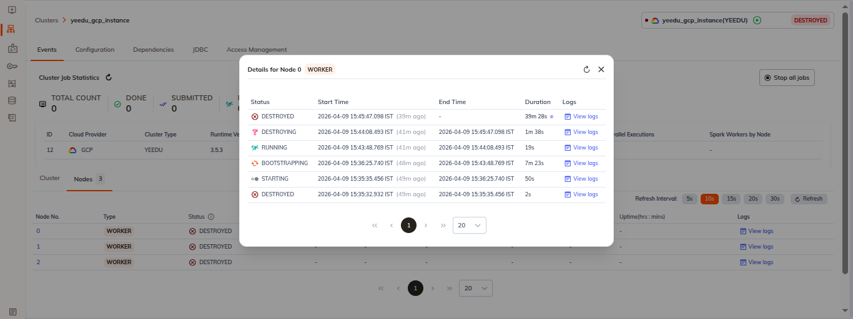This screenshot has height=319, width=853.
Task: Go to previous page in dialog pagination
Action: (x=392, y=226)
